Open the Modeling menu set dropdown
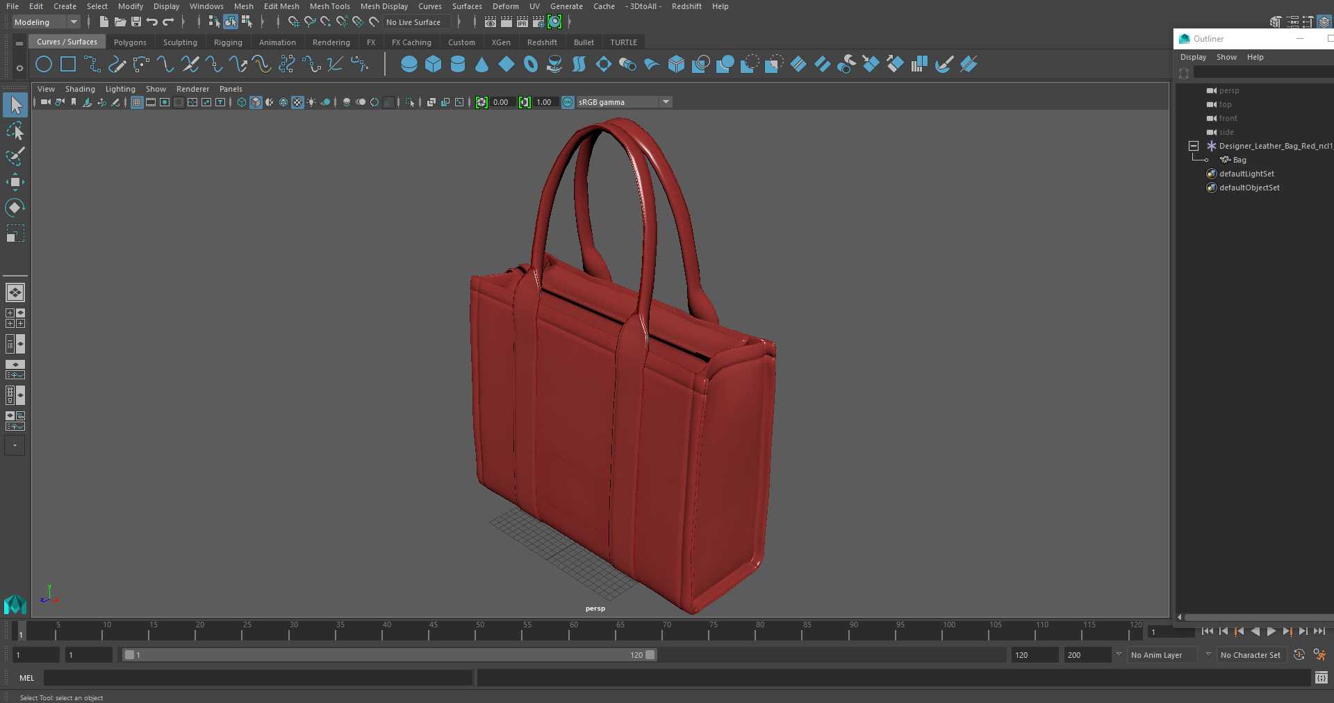This screenshot has width=1334, height=703. coord(46,22)
